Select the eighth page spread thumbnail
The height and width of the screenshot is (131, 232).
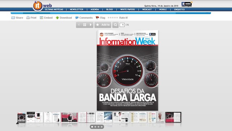pyautogui.click(x=138, y=117)
